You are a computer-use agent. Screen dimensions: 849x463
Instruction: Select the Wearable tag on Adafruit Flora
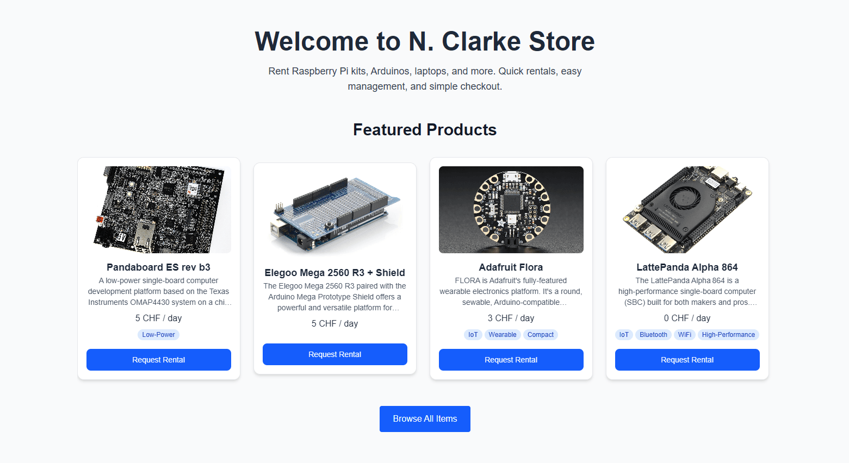503,335
